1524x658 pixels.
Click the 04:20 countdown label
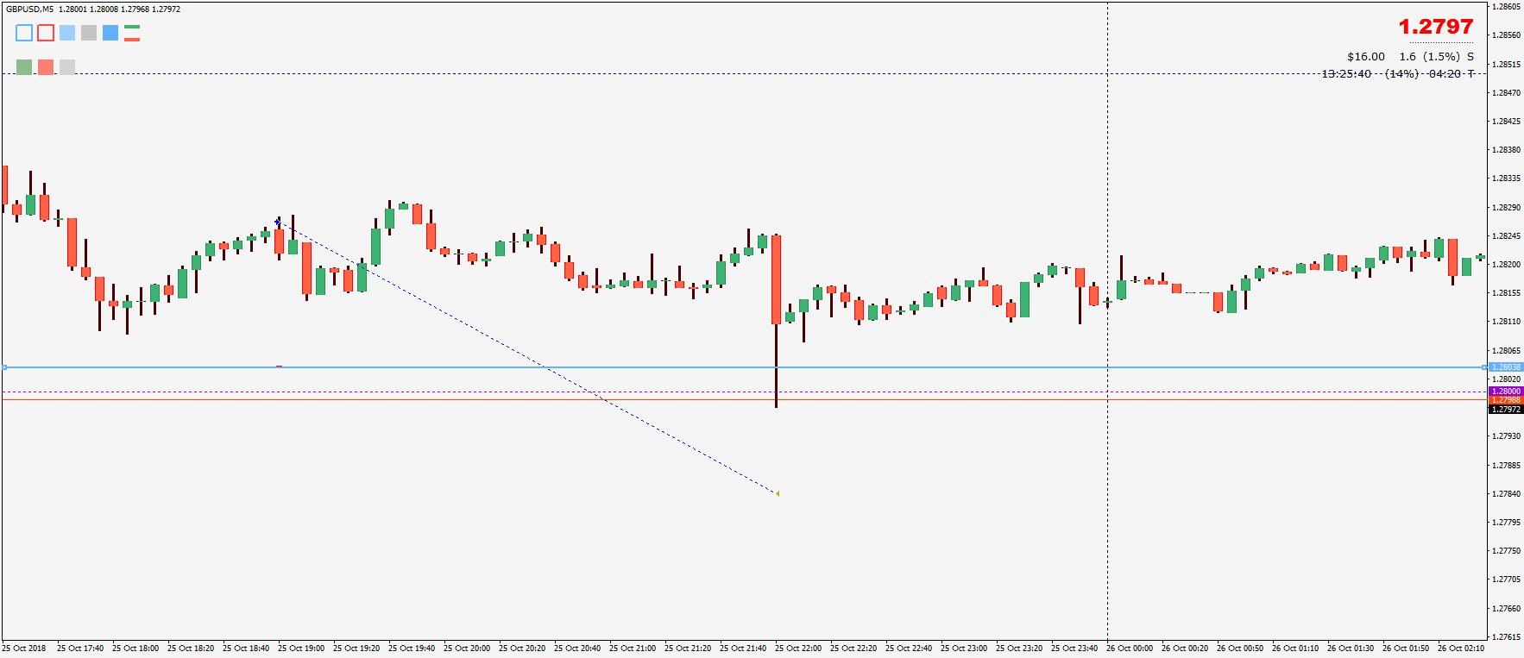click(1445, 74)
